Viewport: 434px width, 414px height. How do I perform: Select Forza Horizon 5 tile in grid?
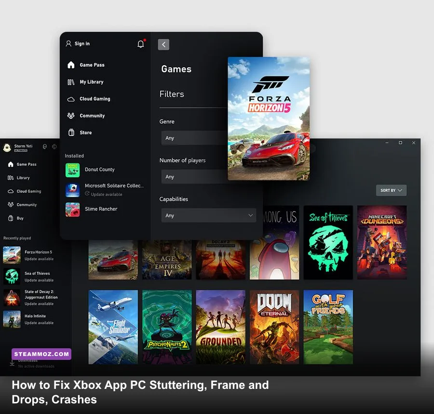(x=113, y=260)
